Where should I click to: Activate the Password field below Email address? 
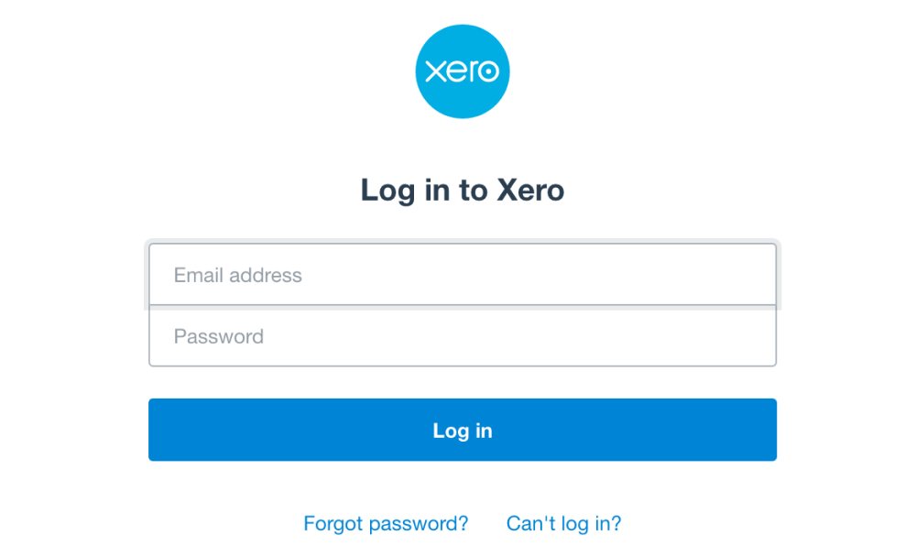[x=463, y=336]
